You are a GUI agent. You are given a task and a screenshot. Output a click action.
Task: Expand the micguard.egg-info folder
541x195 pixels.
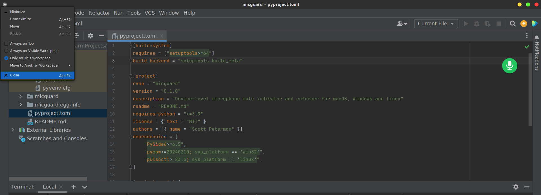[x=21, y=105]
